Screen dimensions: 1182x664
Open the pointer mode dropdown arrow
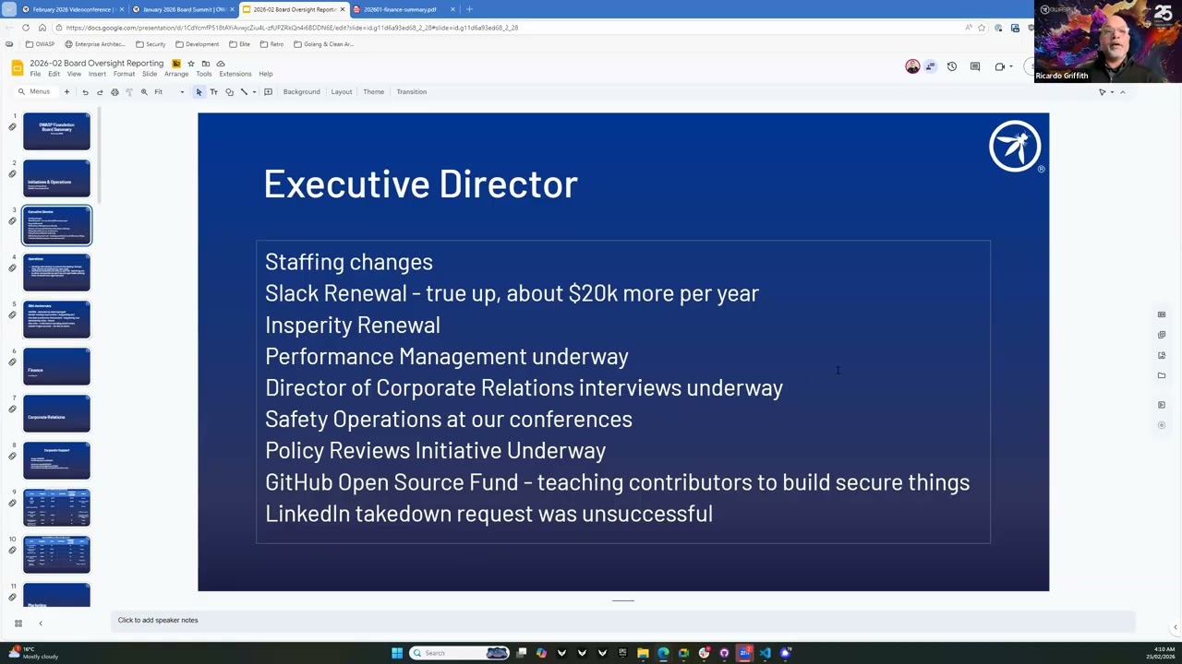click(x=1113, y=92)
